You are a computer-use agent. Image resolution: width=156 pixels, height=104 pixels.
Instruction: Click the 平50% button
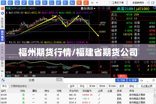[102, 86]
